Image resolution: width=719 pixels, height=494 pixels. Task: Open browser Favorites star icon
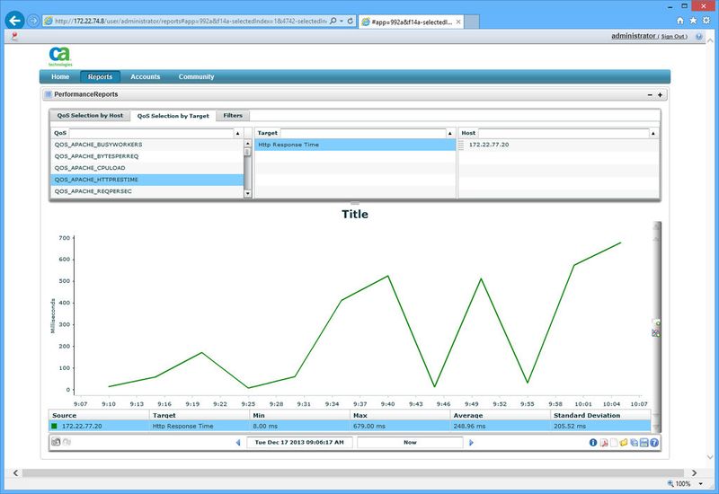(693, 21)
